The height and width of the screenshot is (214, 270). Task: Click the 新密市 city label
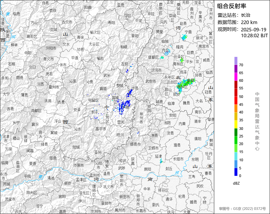125,197
